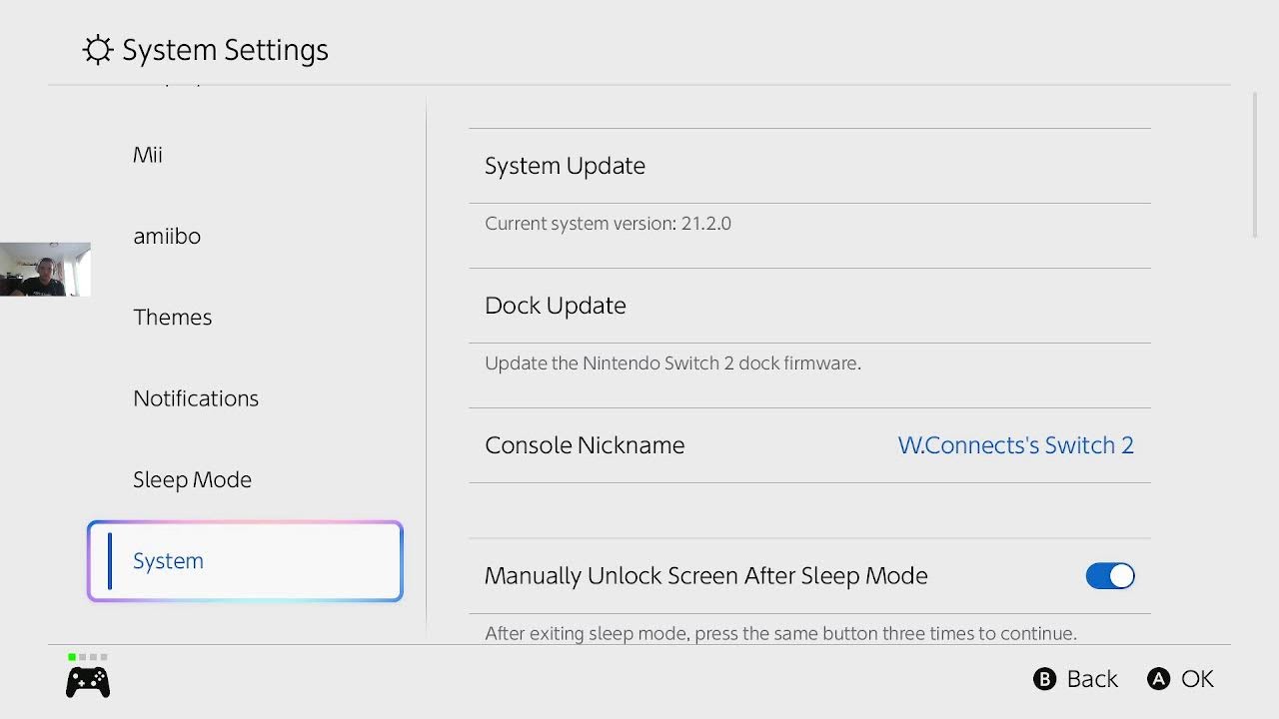Click the circled B button icon

[1044, 679]
